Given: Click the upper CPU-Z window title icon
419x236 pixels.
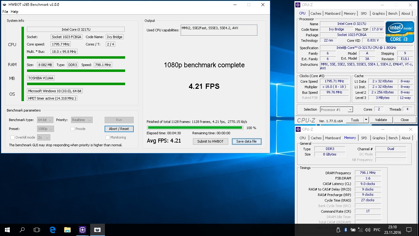Looking at the screenshot, I should pyautogui.click(x=298, y=5).
